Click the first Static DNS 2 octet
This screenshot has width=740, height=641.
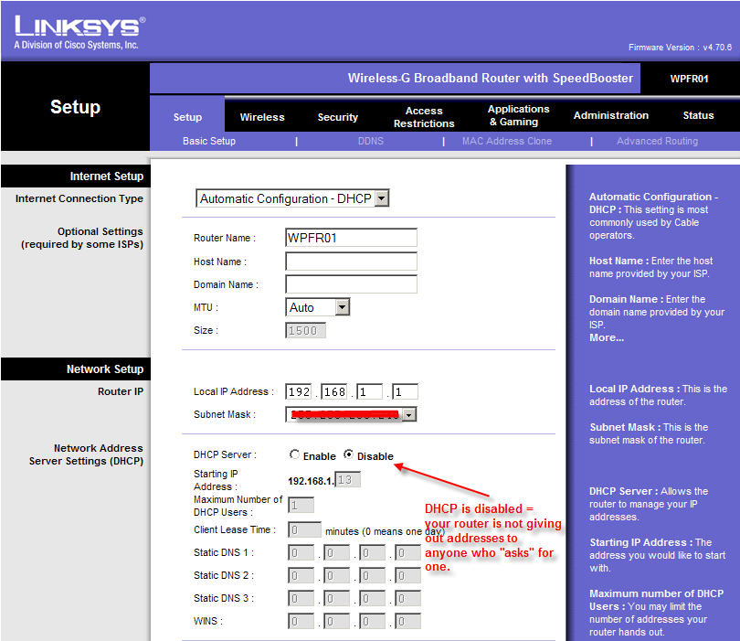pyautogui.click(x=301, y=575)
